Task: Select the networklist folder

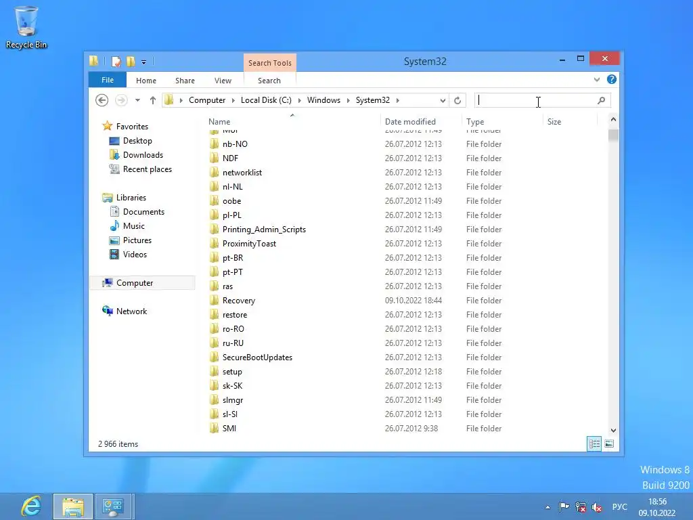Action: (x=242, y=173)
